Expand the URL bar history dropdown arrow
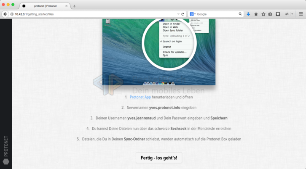The image size is (306, 169). [178, 14]
